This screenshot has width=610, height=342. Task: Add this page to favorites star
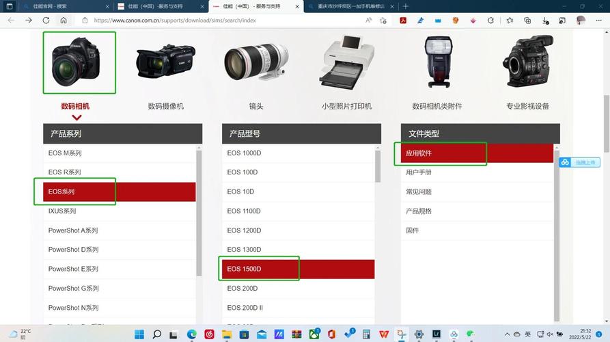tap(383, 21)
